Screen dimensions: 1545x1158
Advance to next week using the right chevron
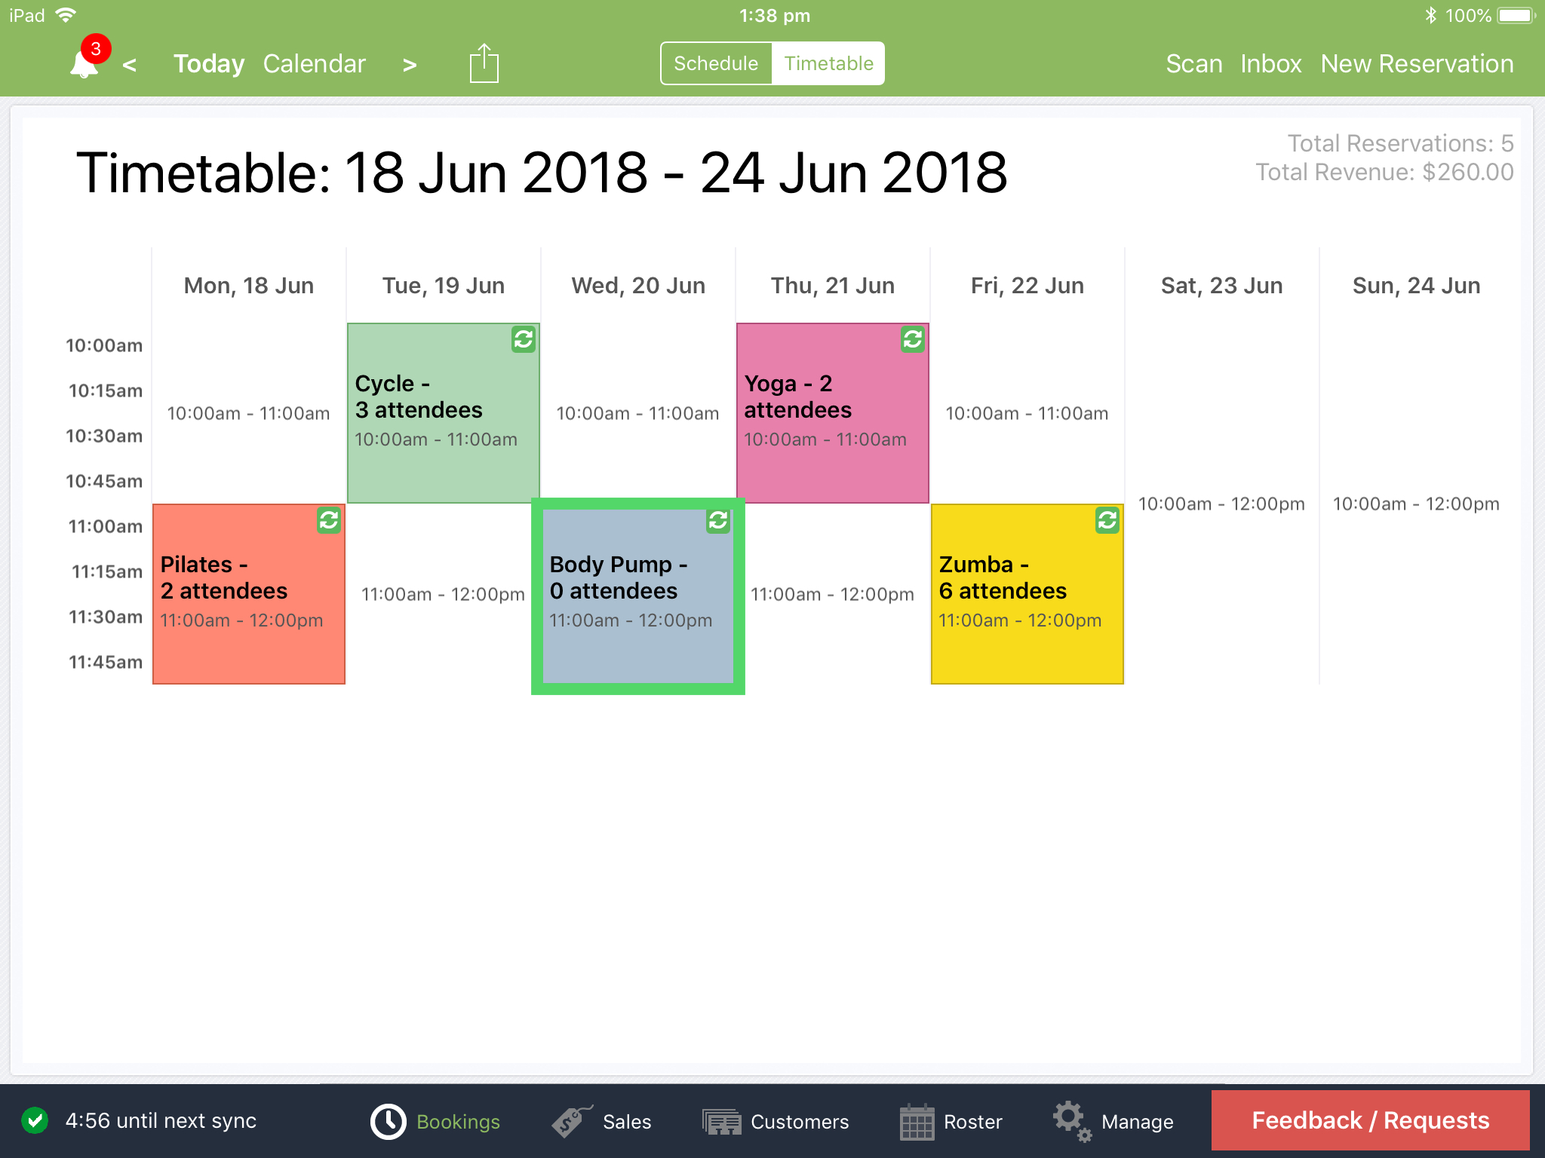409,65
